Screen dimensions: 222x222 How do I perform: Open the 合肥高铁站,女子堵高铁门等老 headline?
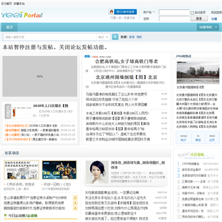tap(126, 61)
